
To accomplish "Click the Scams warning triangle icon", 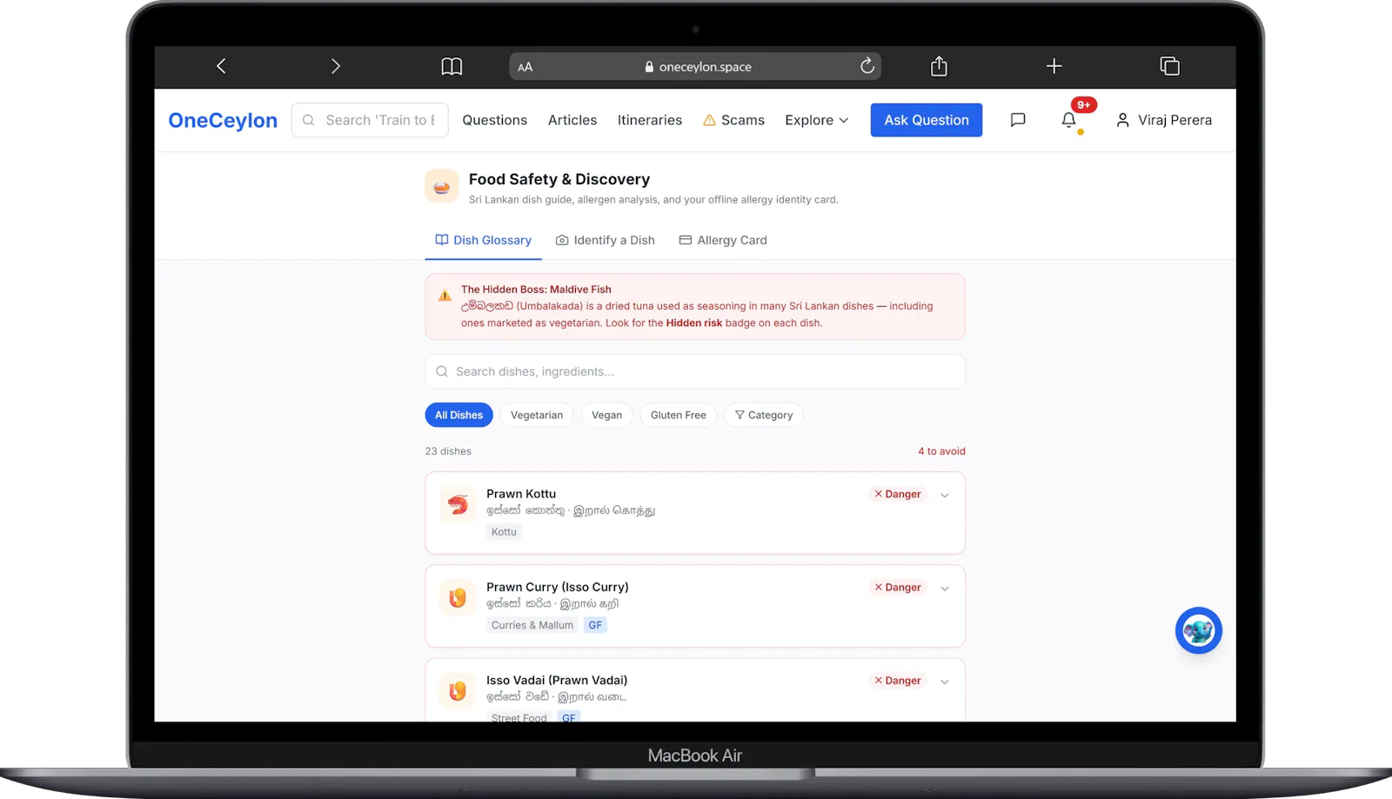I will pyautogui.click(x=709, y=120).
